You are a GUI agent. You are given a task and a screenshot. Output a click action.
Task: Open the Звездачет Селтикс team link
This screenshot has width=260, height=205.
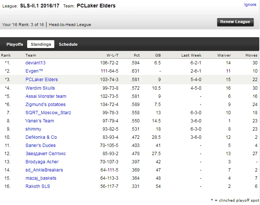pyautogui.click(x=46, y=154)
